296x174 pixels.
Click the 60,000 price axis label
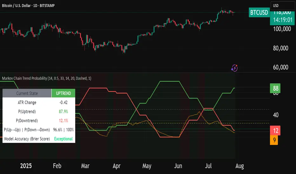point(281,67)
